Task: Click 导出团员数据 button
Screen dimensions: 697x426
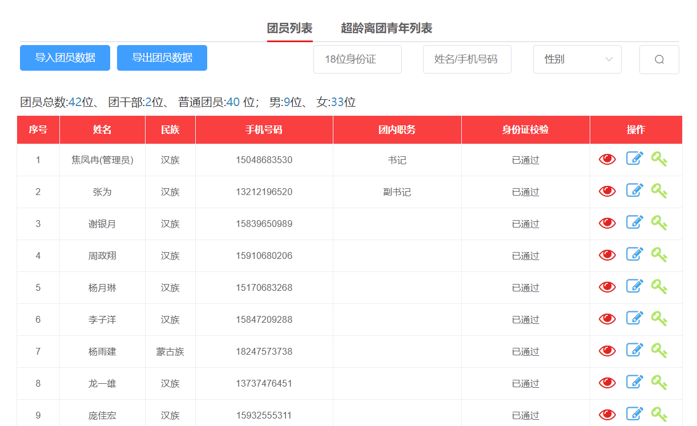Action: click(162, 58)
